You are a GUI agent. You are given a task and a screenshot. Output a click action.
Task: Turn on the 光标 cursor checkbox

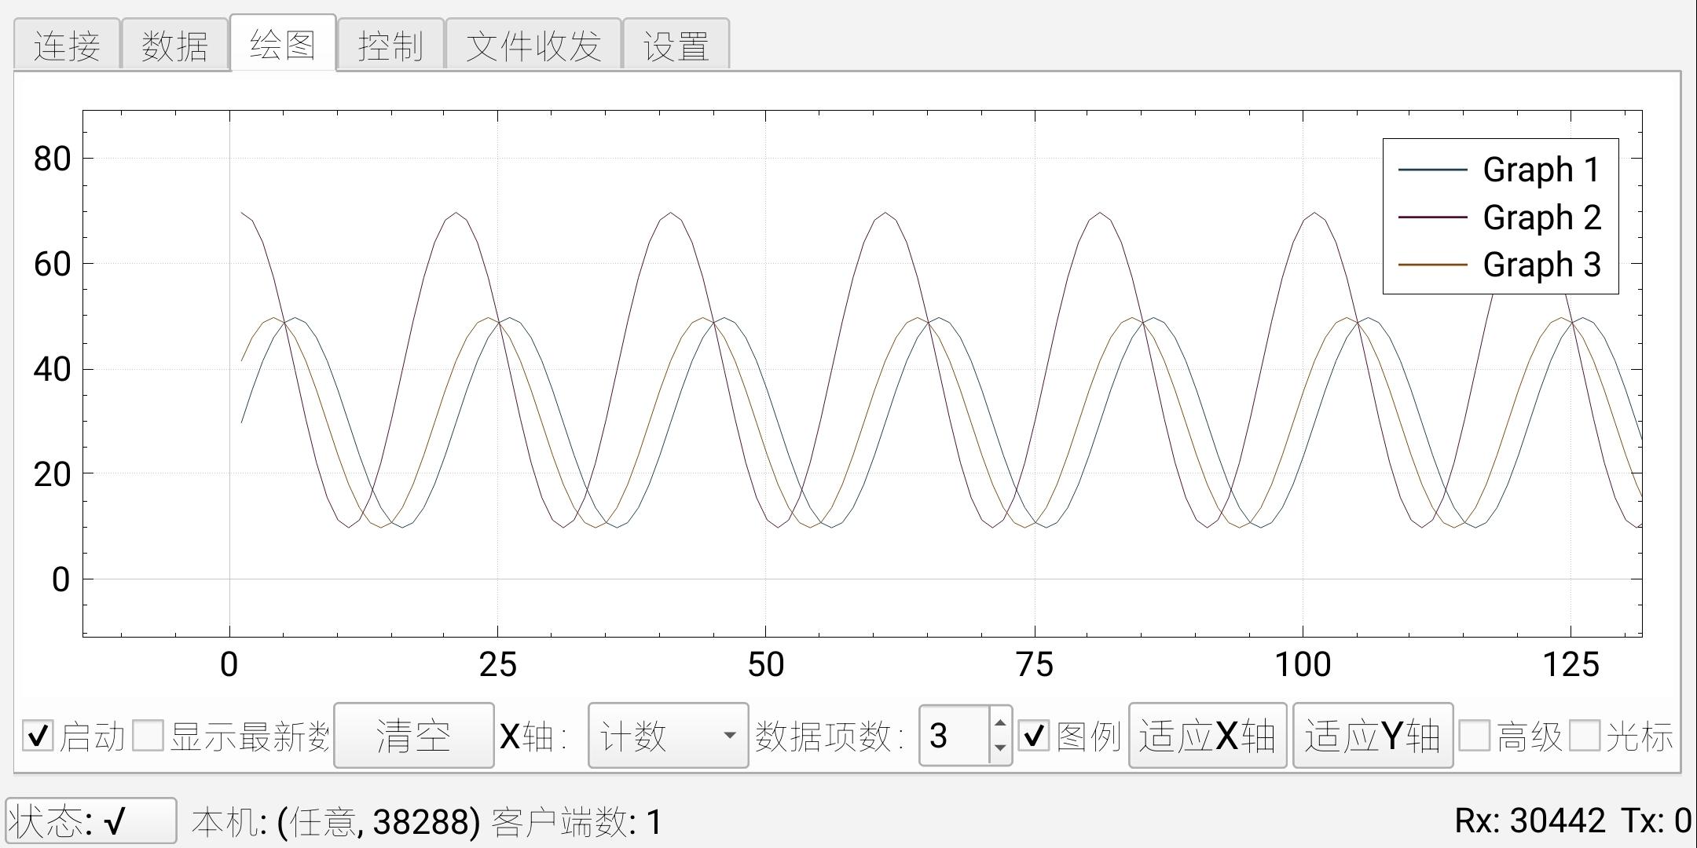point(1584,736)
